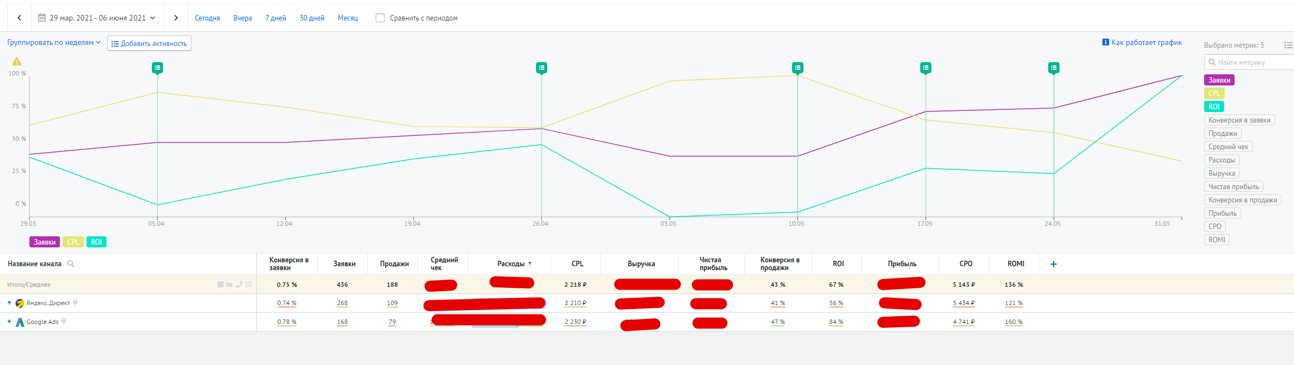The image size is (1294, 365).
Task: Enable the Сравнить с периодом checkbox
Action: coord(380,18)
